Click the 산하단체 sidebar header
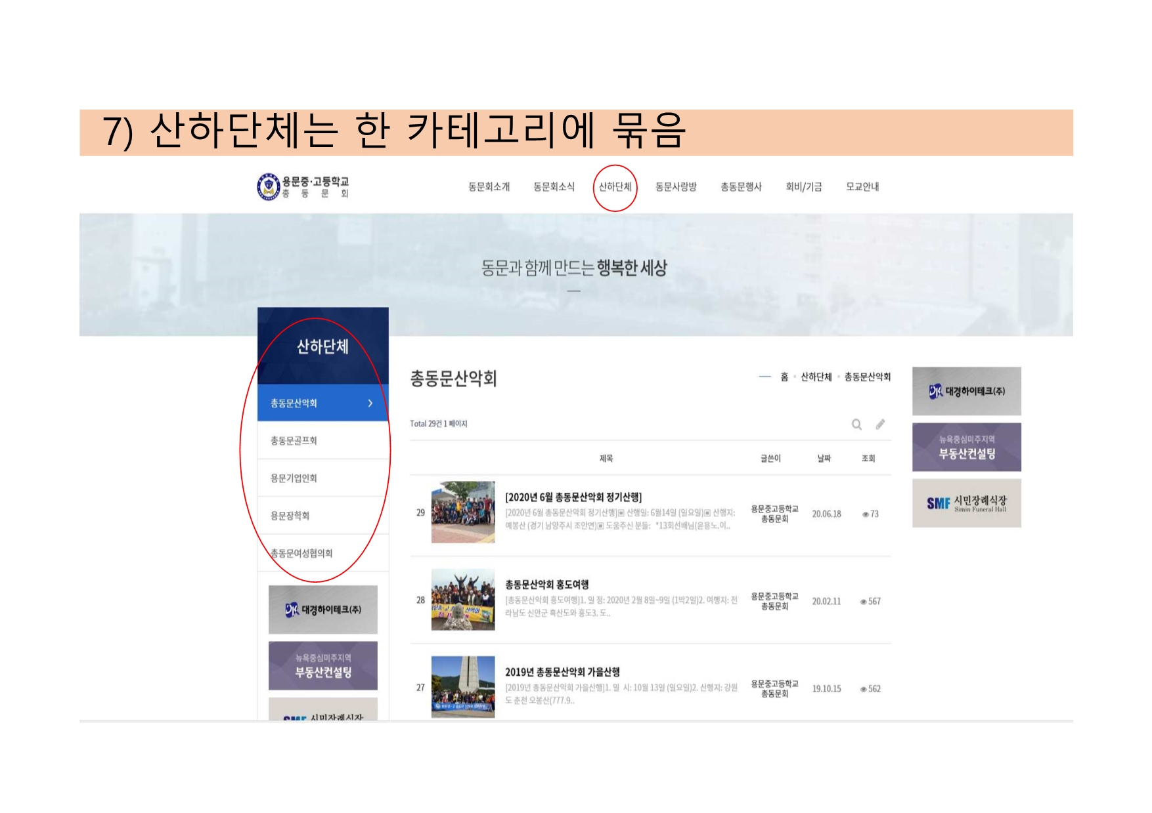Image resolution: width=1152 pixels, height=813 pixels. pos(323,346)
